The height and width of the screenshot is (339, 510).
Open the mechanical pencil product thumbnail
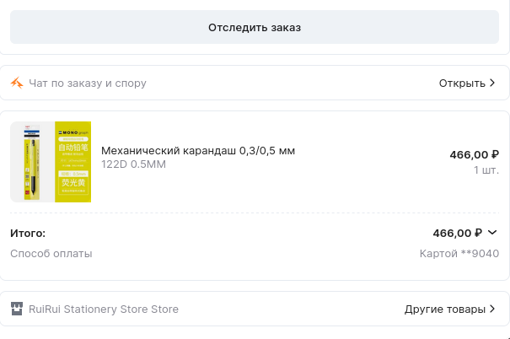point(32,162)
